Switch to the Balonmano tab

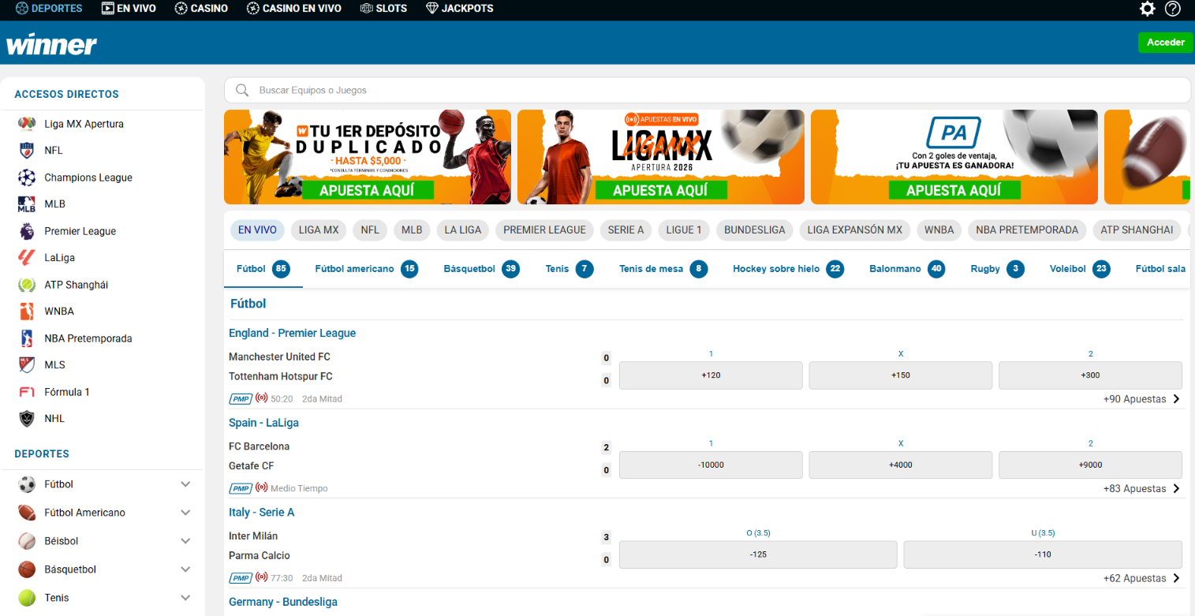pyautogui.click(x=907, y=269)
